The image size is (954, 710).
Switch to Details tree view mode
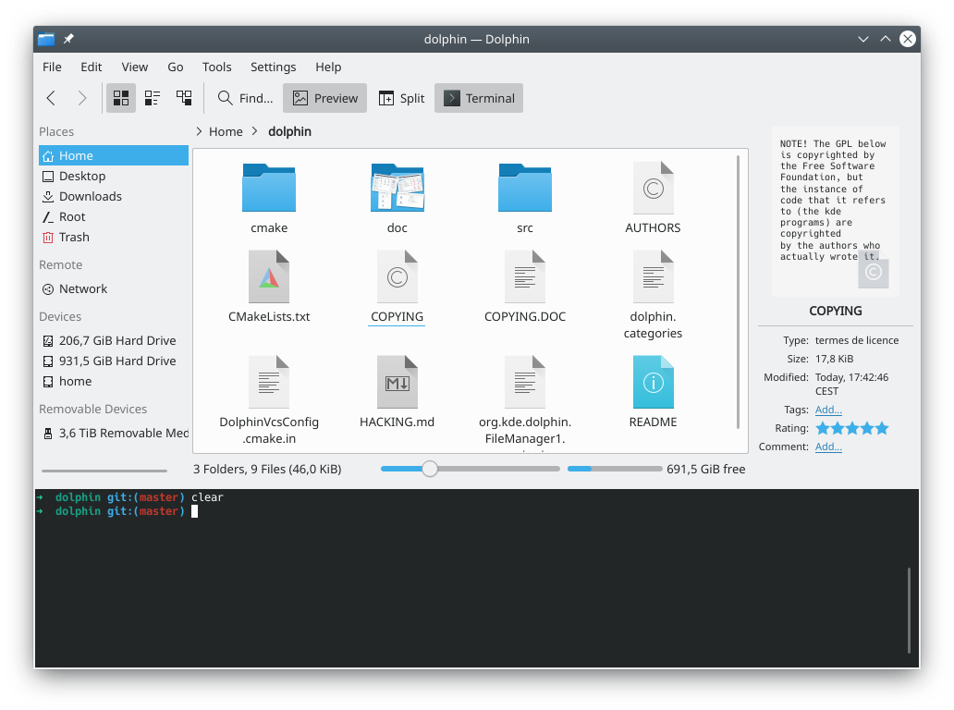pos(184,98)
